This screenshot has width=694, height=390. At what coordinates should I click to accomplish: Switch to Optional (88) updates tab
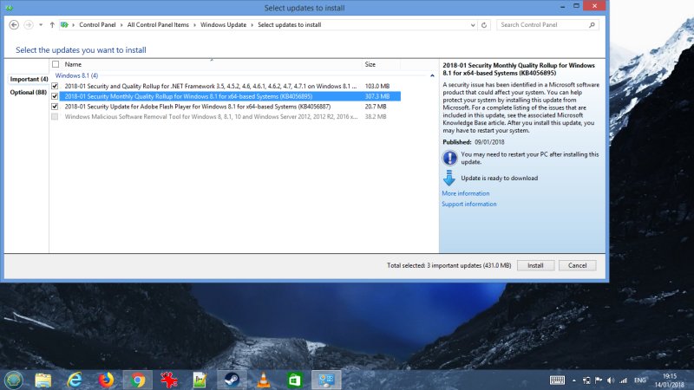pos(29,92)
